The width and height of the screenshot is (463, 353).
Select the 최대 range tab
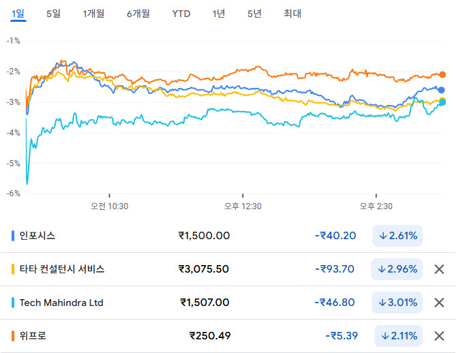click(x=293, y=14)
